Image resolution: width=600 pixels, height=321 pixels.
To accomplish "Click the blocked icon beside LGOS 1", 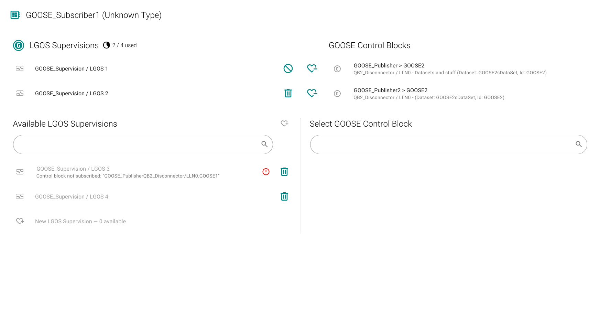I will pyautogui.click(x=288, y=68).
